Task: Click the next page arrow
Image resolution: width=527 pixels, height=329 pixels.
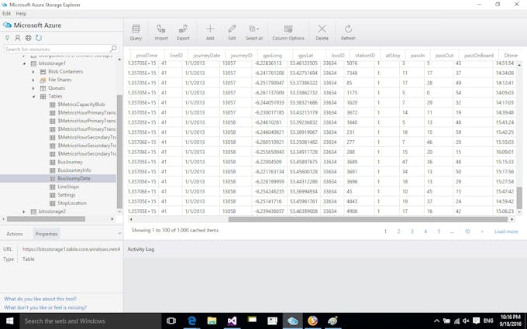Action: [x=482, y=231]
